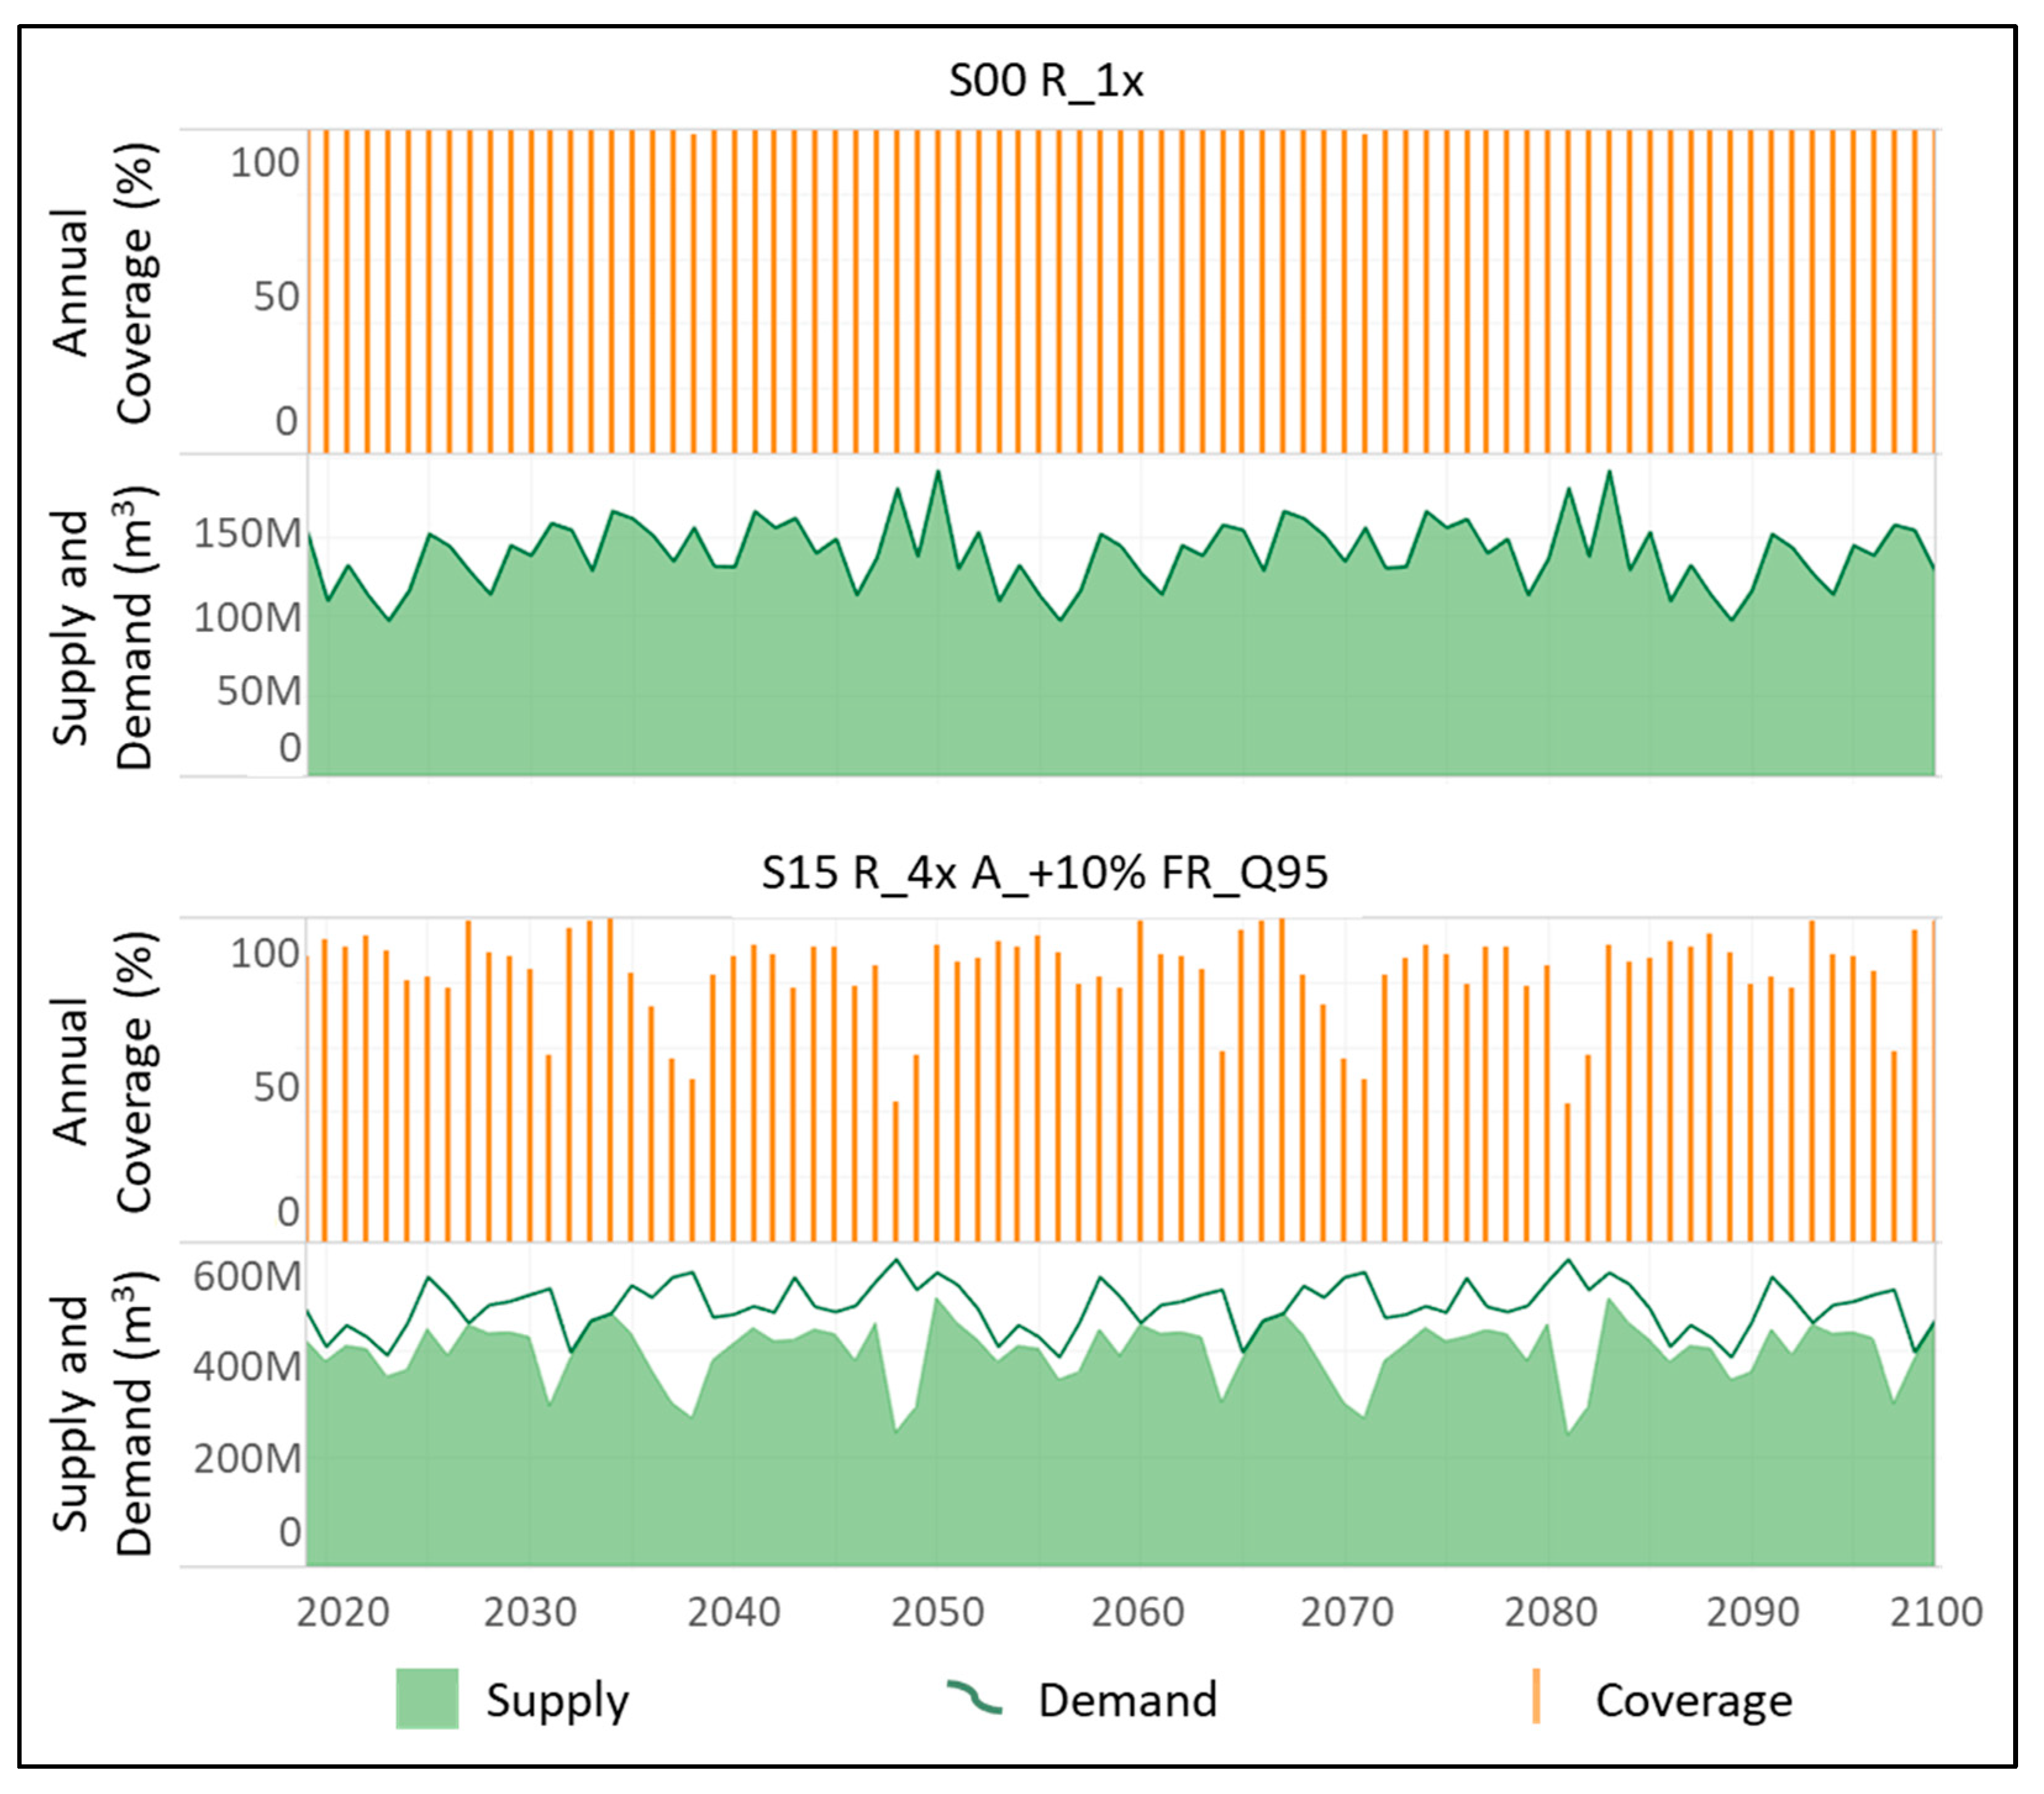The height and width of the screenshot is (1794, 2044).
Task: Click the S00 R_1x chart title
Action: pyautogui.click(x=1046, y=81)
